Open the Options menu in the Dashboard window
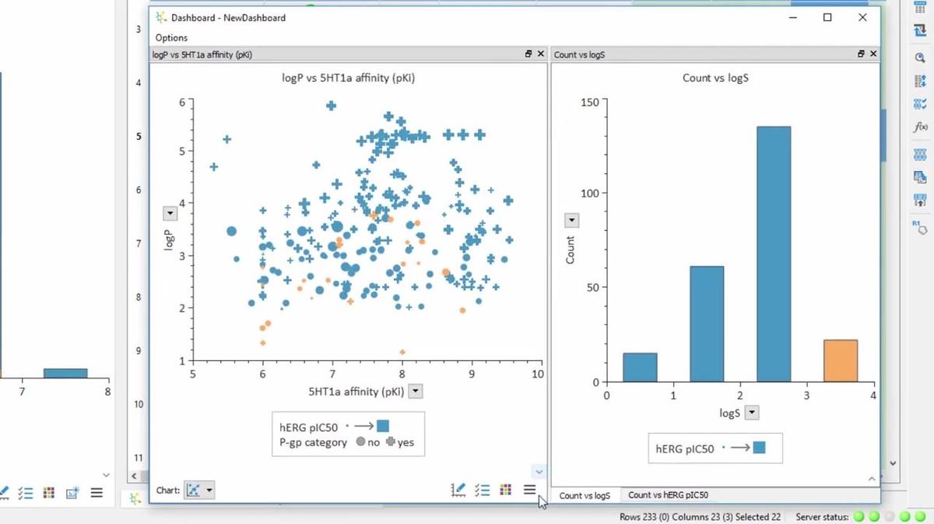The width and height of the screenshot is (934, 524). click(171, 37)
